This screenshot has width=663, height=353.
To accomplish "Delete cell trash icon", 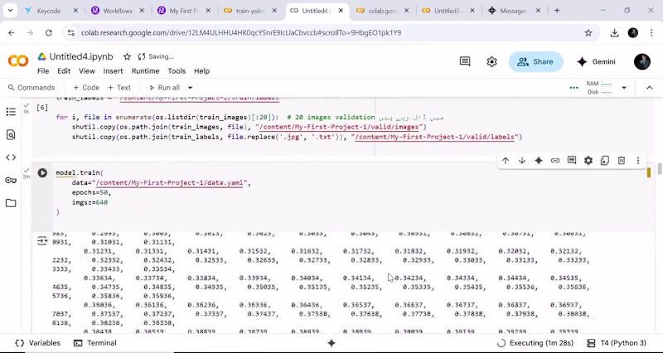I will [x=621, y=161].
